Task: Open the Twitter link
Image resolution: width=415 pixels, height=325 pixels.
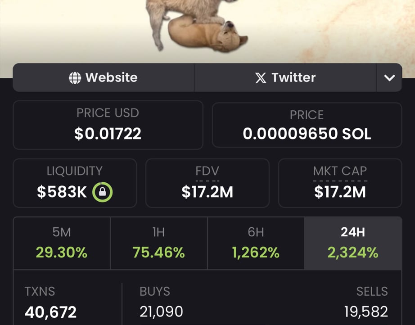Action: click(285, 77)
